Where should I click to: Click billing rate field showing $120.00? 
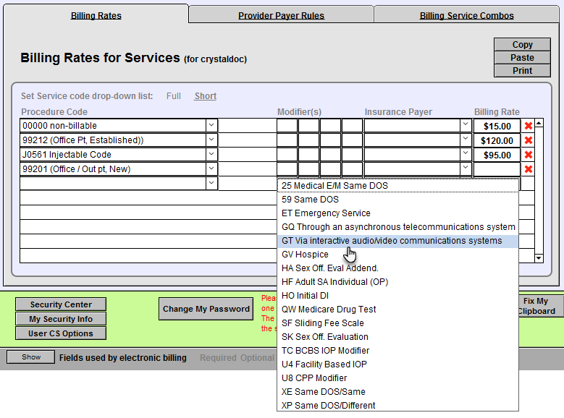[497, 140]
